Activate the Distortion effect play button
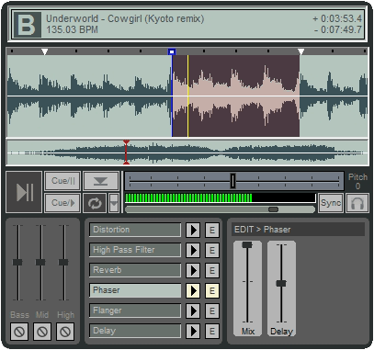This screenshot has height=350, width=374. (193, 230)
